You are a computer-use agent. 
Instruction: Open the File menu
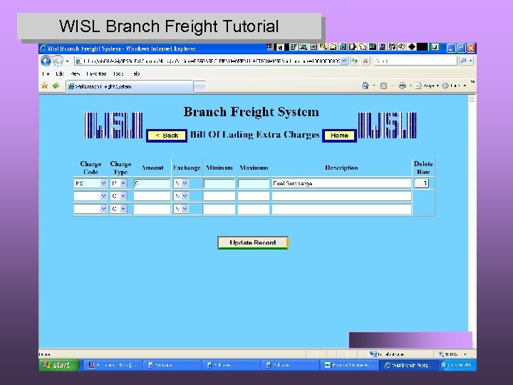point(46,73)
